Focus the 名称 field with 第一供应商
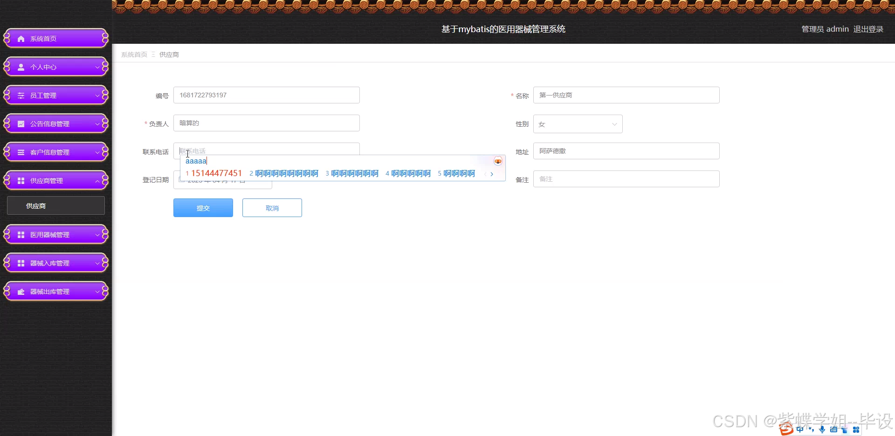 click(x=626, y=95)
